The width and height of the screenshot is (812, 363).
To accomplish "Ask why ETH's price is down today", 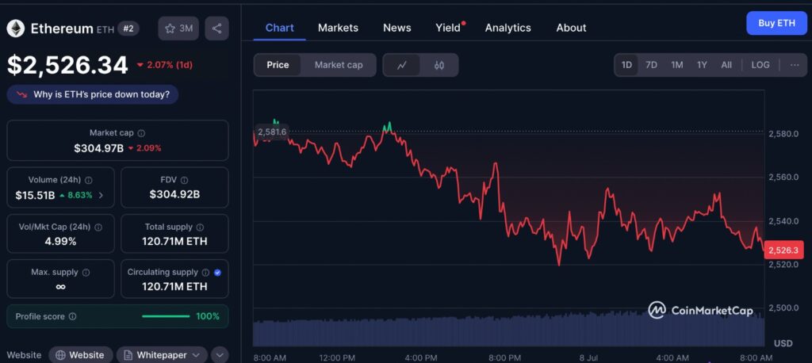I will pos(93,95).
